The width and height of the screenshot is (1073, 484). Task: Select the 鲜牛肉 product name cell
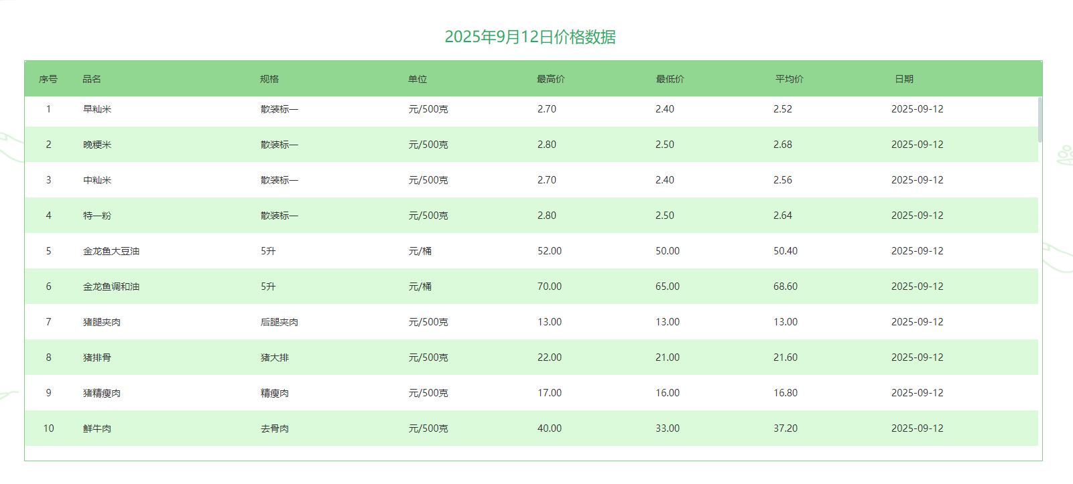pyautogui.click(x=97, y=428)
